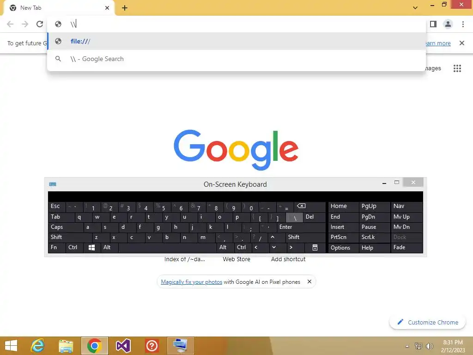The height and width of the screenshot is (355, 473).
Task: Toggle left Alt on On-Screen Keyboard
Action: [109, 248]
